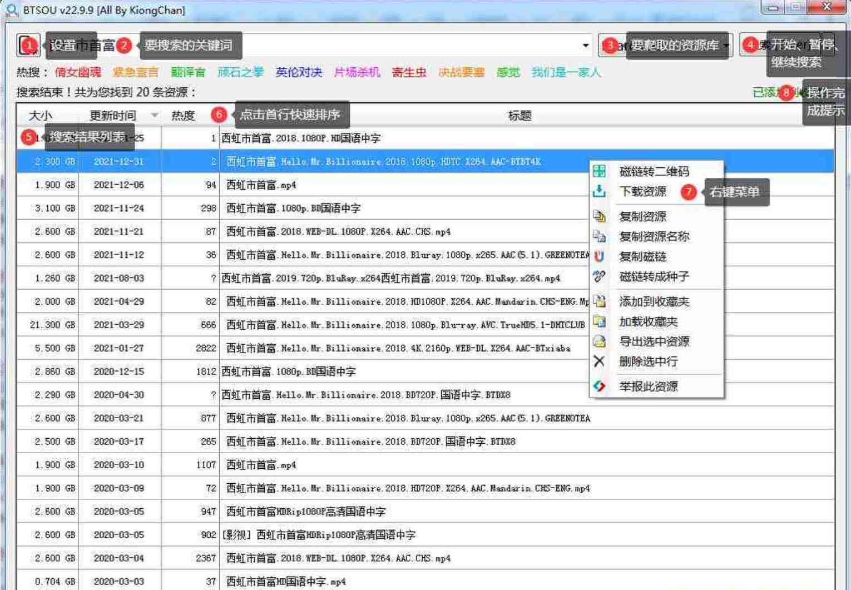
Task: Select the row with heat 2367
Action: tap(425, 558)
